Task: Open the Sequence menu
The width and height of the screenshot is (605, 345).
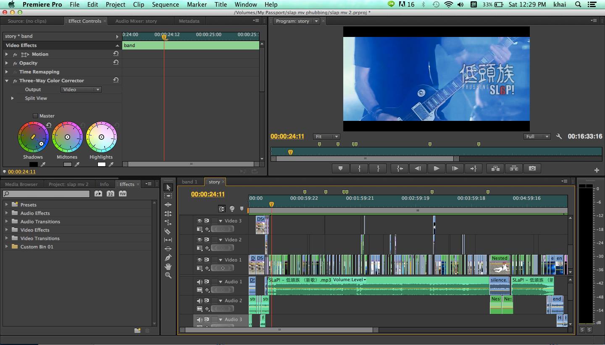Action: (166, 4)
